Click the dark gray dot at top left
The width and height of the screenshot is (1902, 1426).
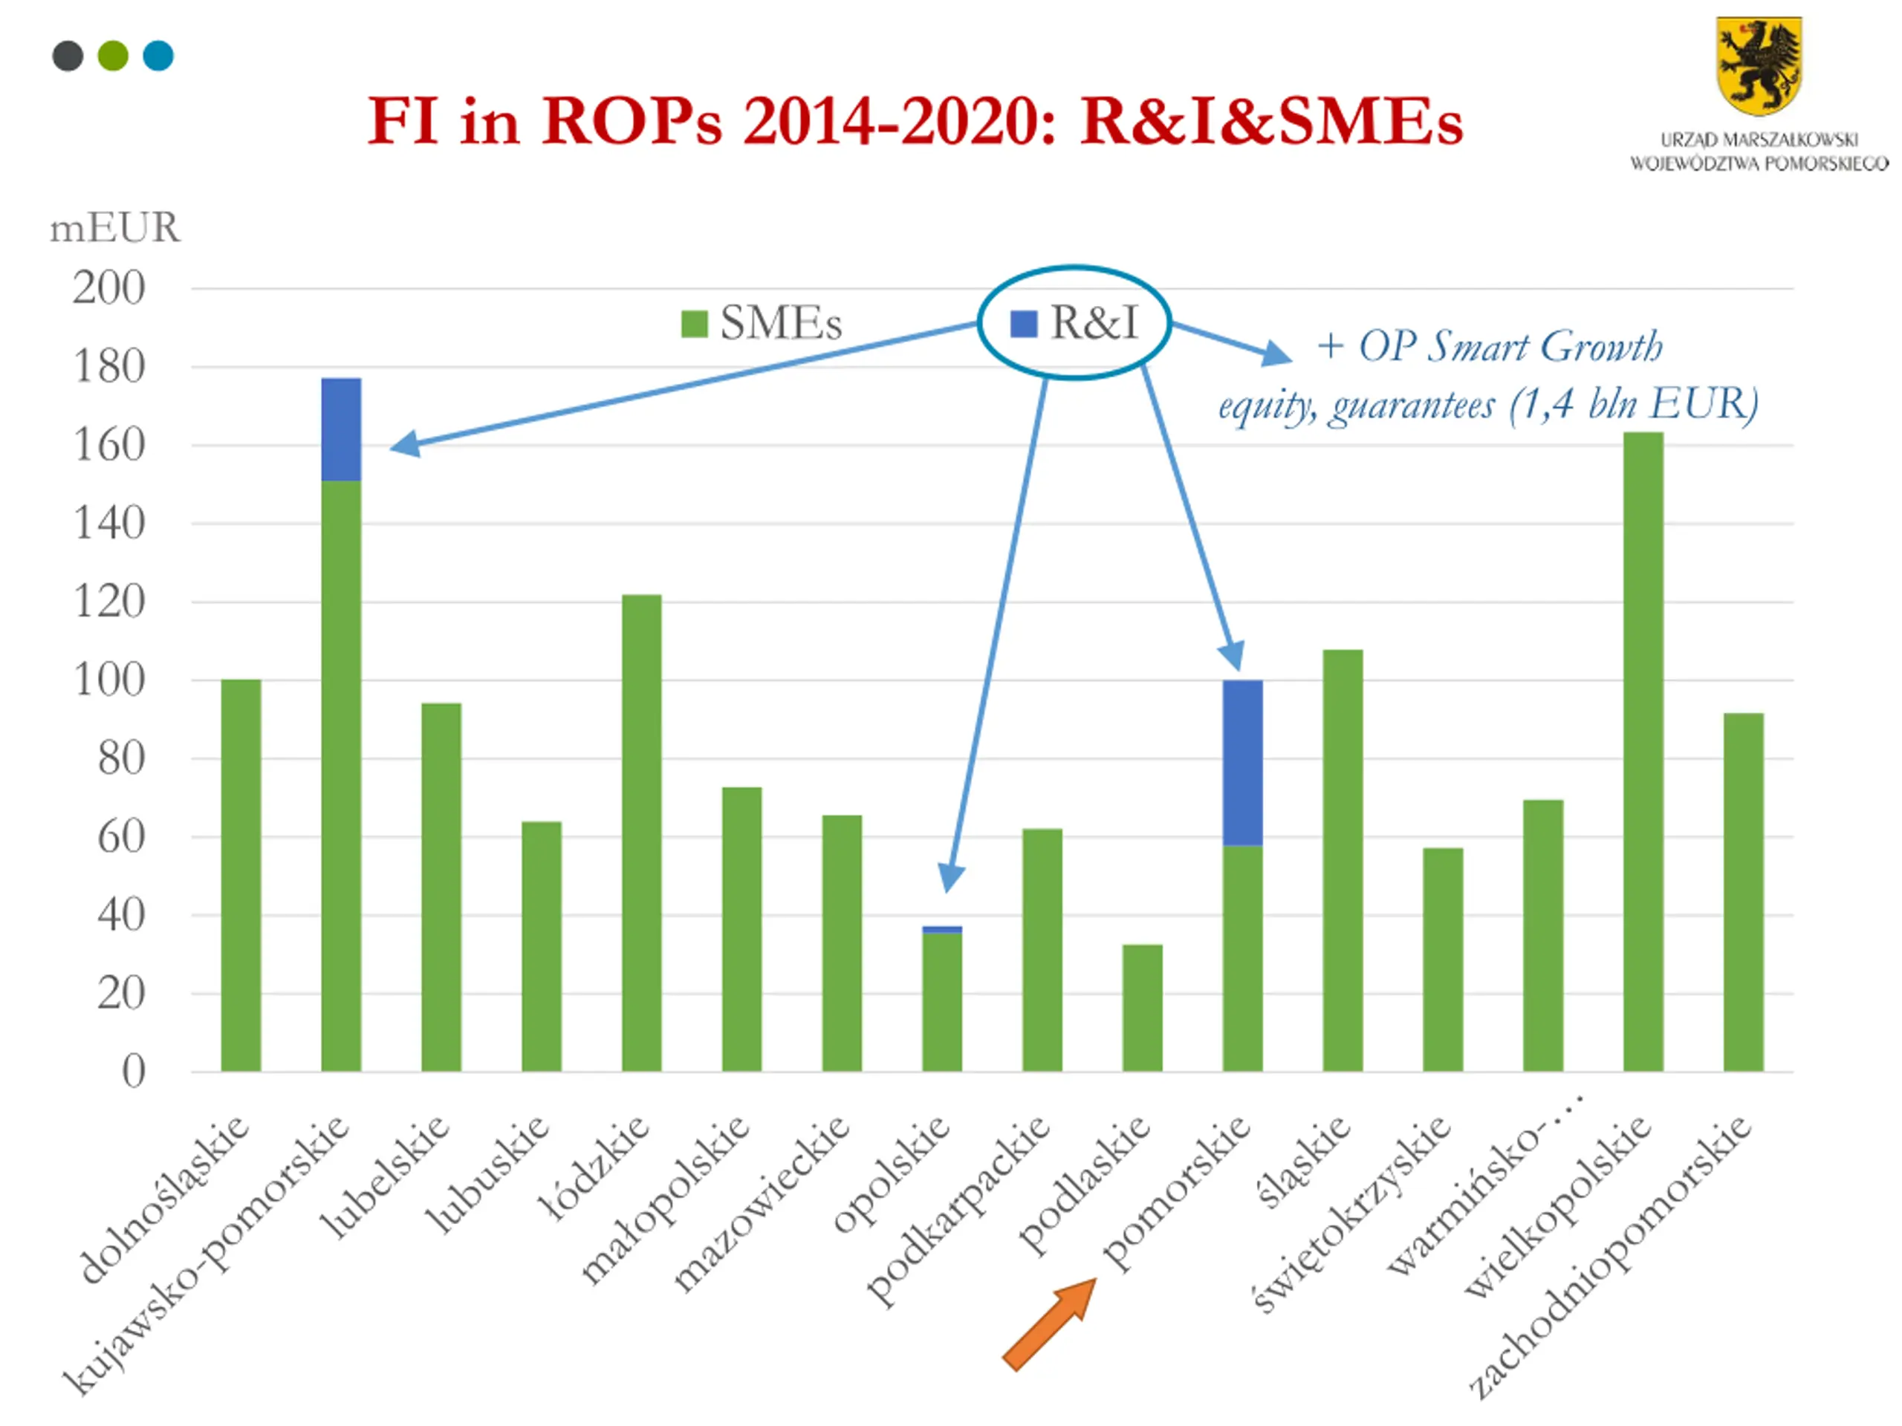tap(68, 56)
